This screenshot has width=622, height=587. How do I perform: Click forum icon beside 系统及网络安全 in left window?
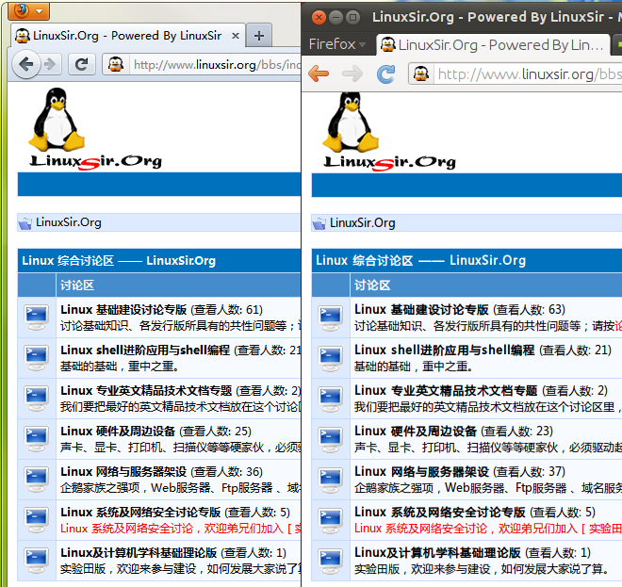coord(37,520)
